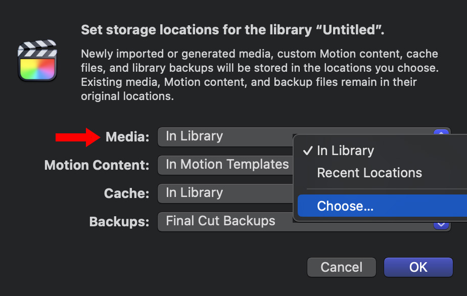467x296 pixels.
Task: Click the dialog heading about storage locations
Action: [x=232, y=30]
